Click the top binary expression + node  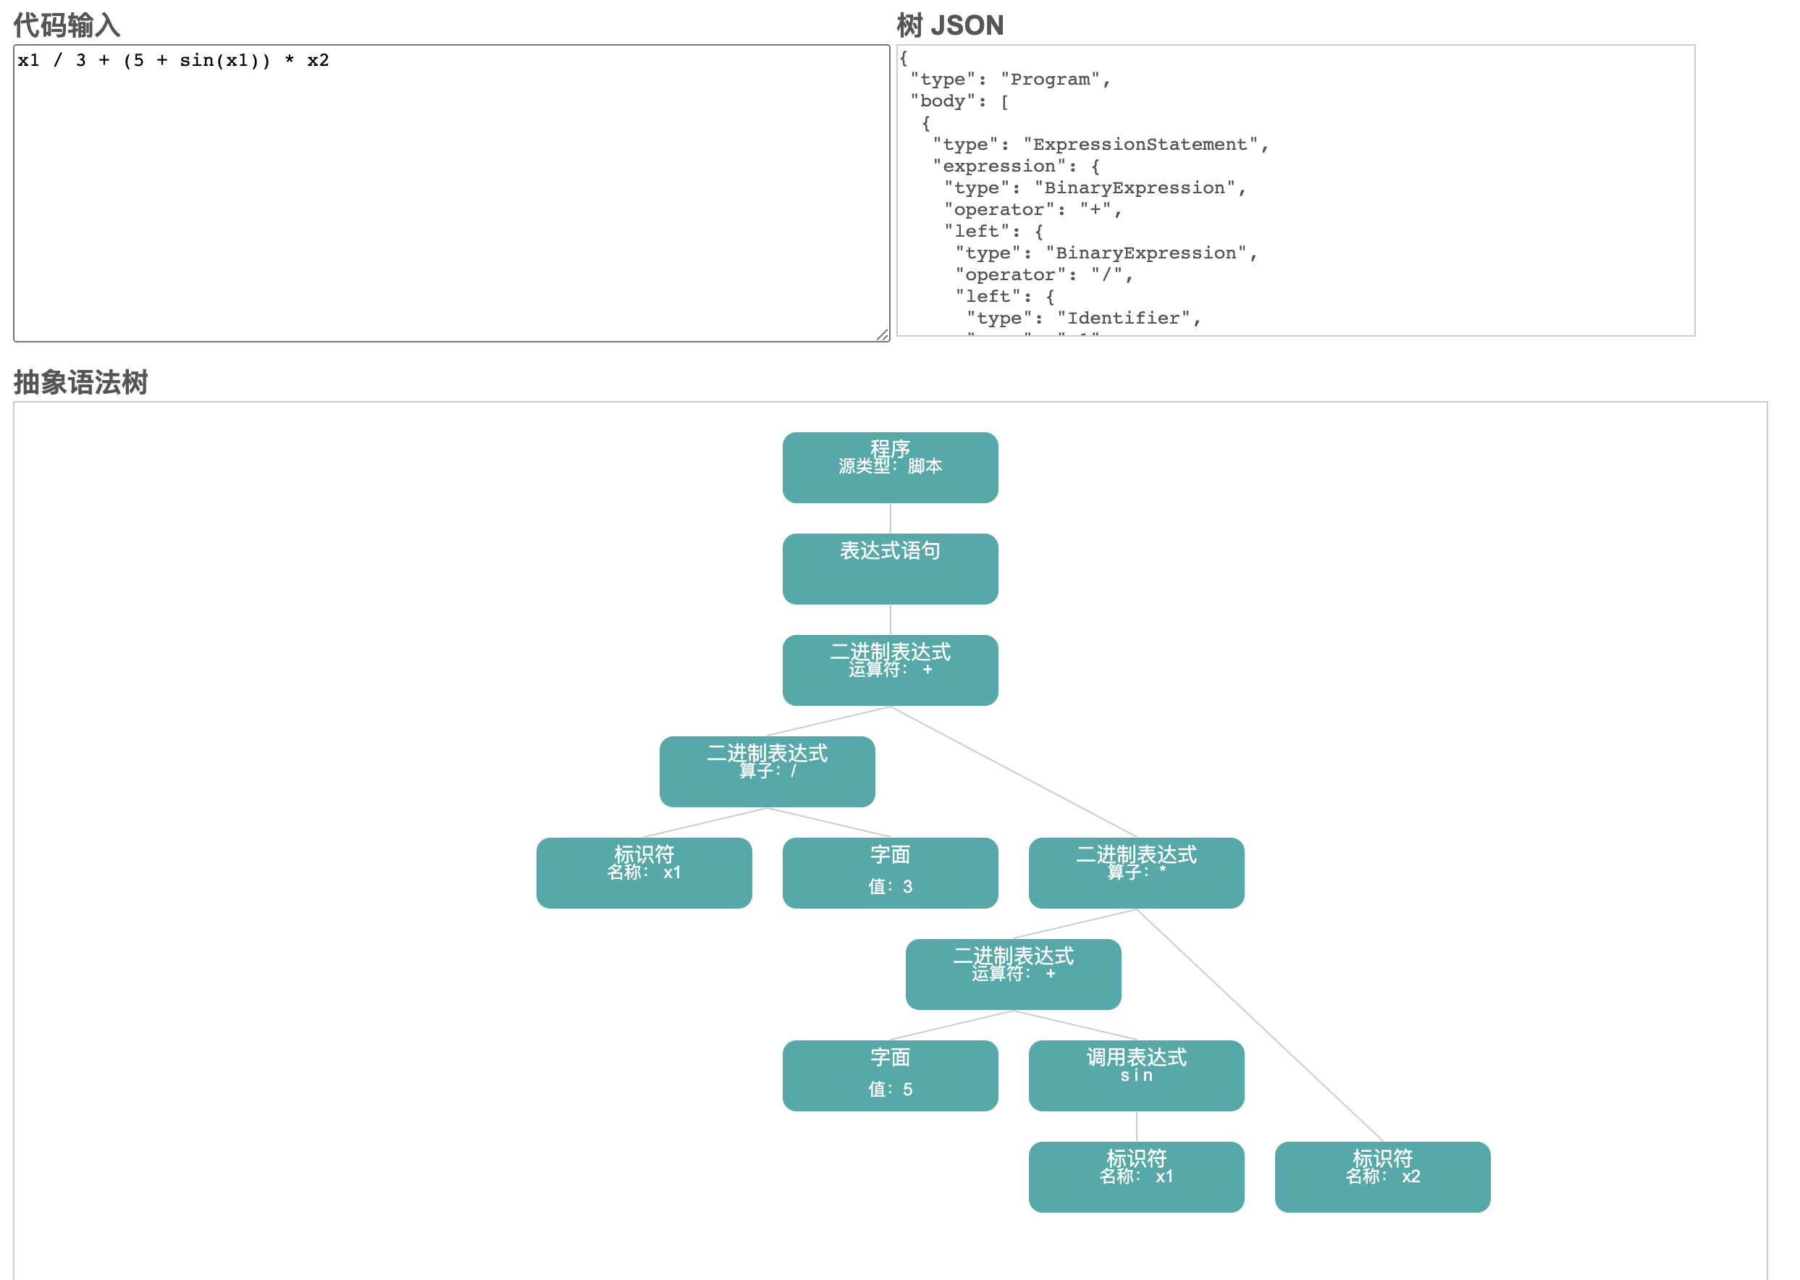(890, 670)
